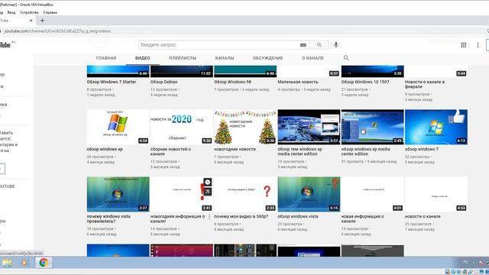Image resolution: width=489 pixels, height=275 pixels.
Task: Open YouTube apps grid icon
Action: pyautogui.click(x=464, y=45)
